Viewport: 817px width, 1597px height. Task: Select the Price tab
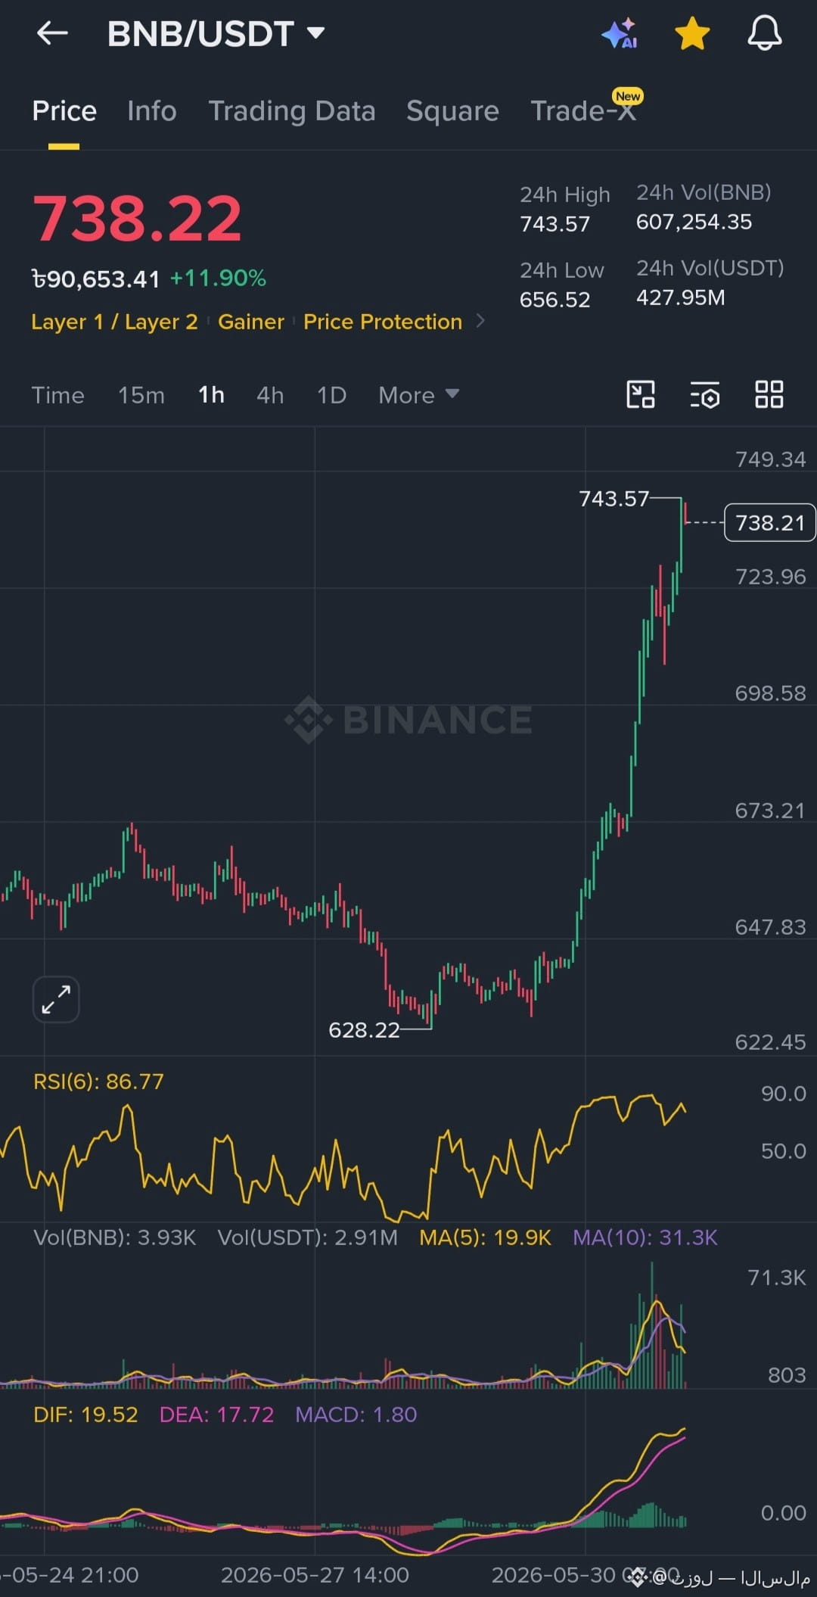coord(64,111)
